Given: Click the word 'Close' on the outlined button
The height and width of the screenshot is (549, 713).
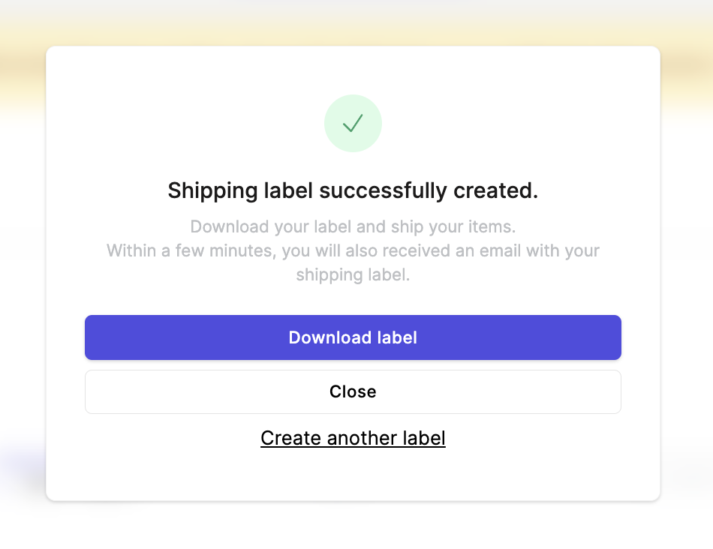Looking at the screenshot, I should click(353, 391).
